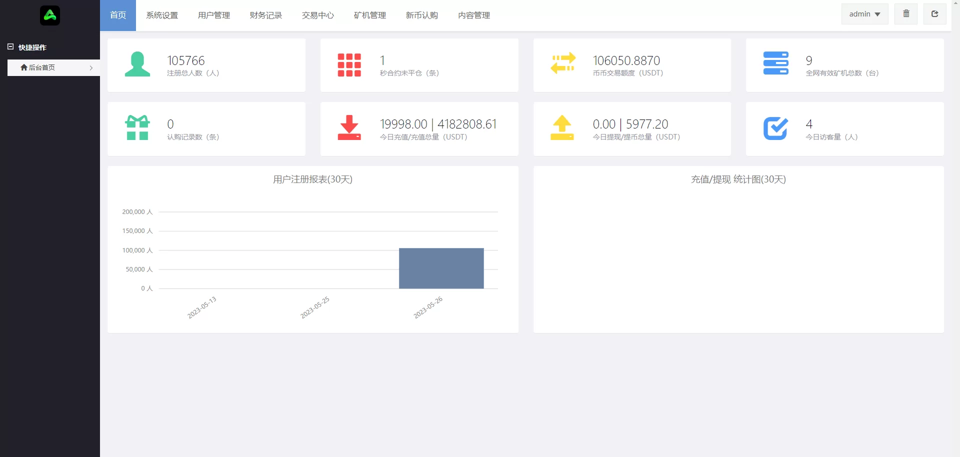
Task: Click the trash can icon in header
Action: pos(906,14)
